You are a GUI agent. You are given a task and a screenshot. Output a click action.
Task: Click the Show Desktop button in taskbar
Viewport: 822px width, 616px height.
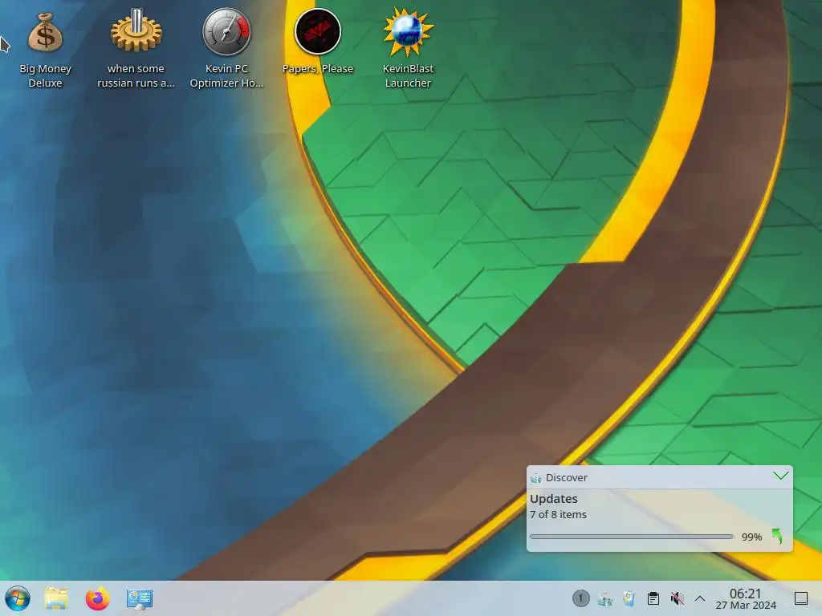point(801,598)
